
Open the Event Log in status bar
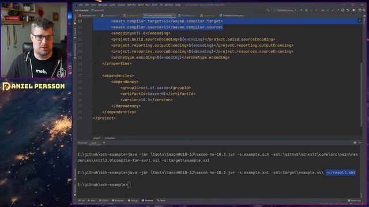(x=354, y=201)
